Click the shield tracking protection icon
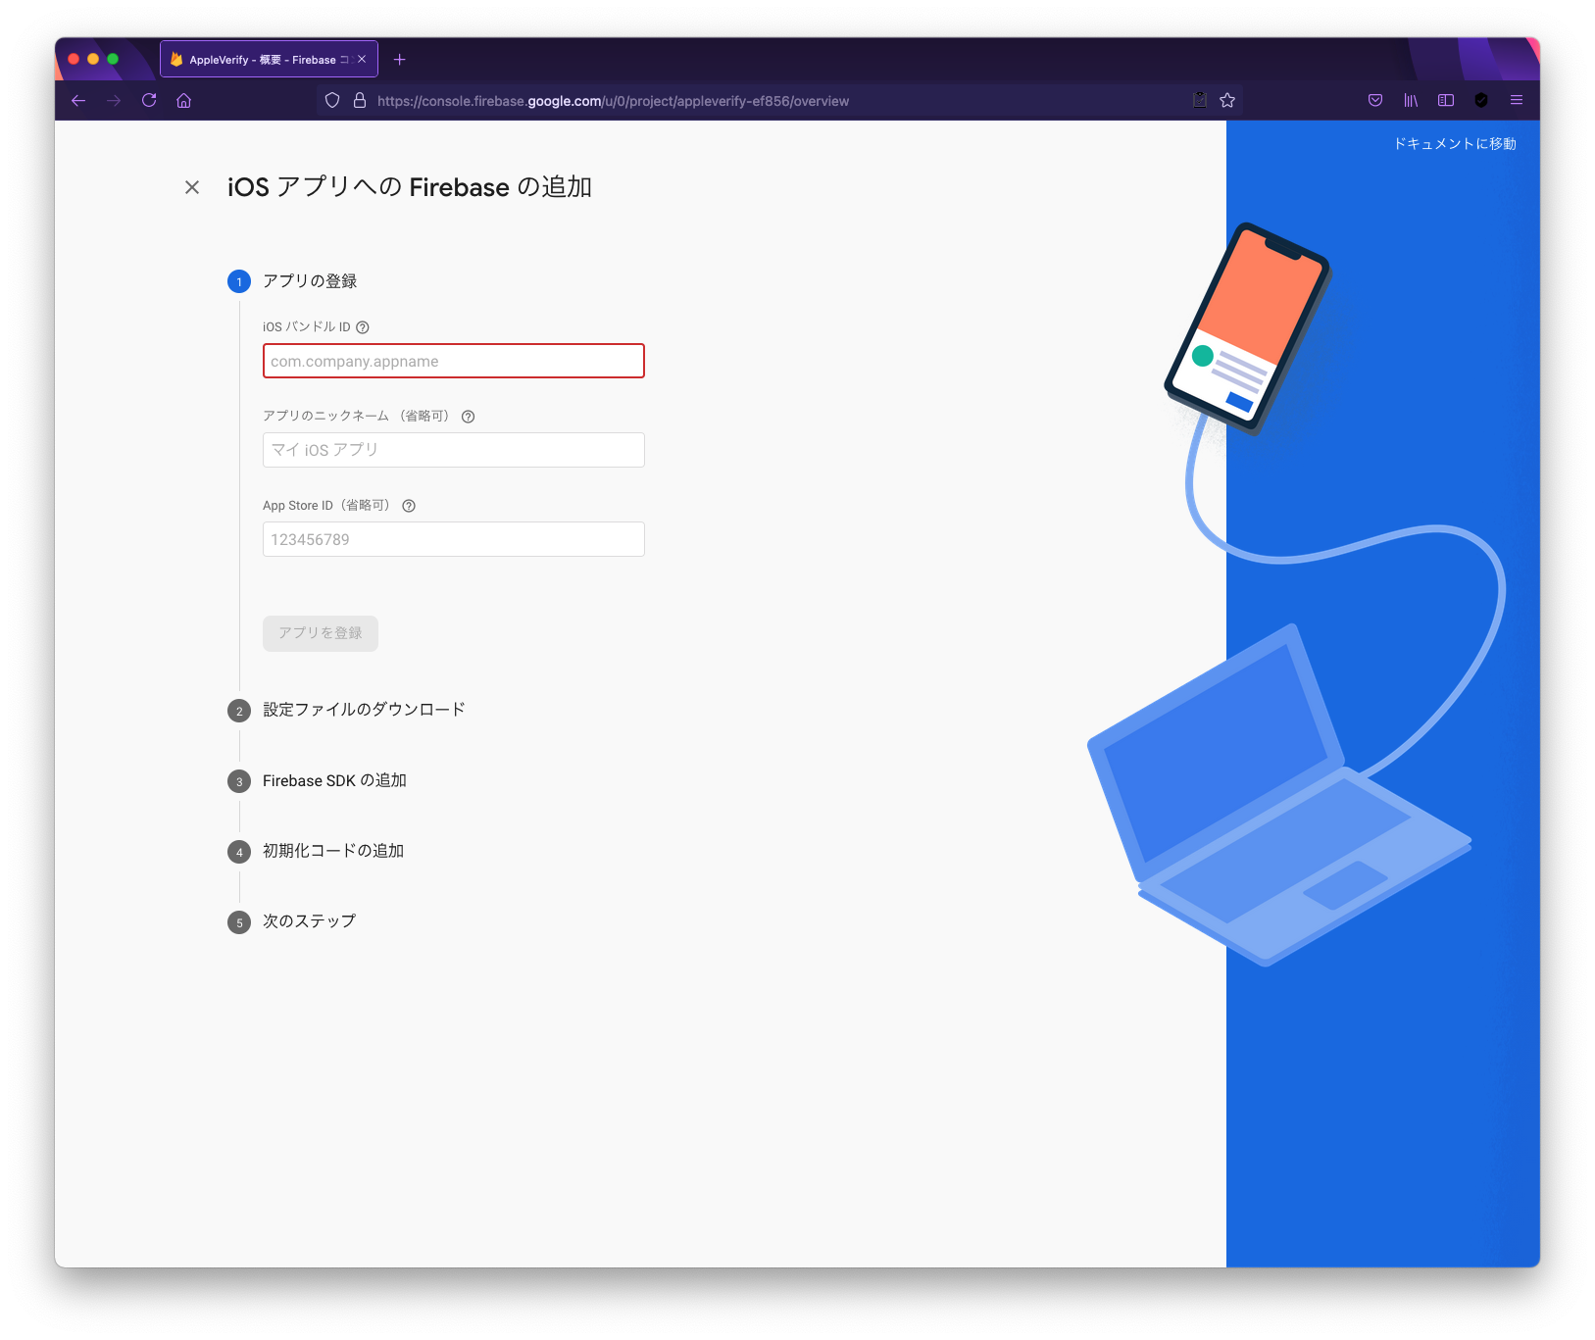Image resolution: width=1595 pixels, height=1340 pixels. coord(332,100)
